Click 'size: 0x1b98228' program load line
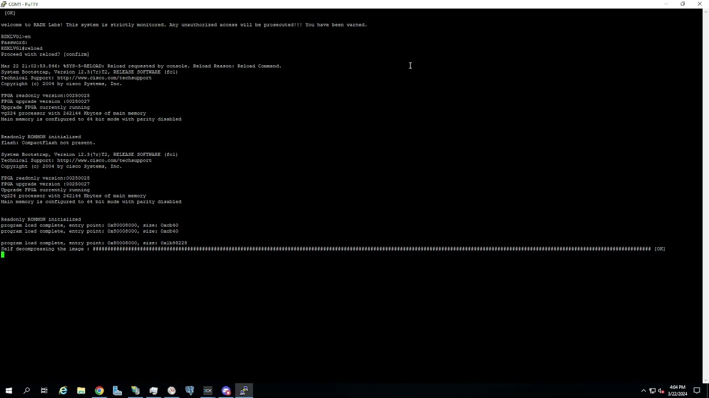The width and height of the screenshot is (709, 398). coord(94,243)
